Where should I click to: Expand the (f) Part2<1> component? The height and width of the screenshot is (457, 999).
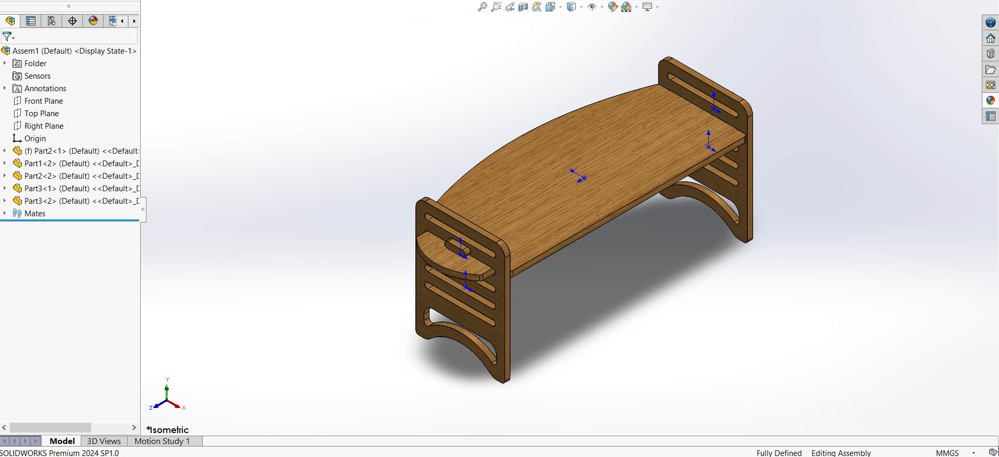tap(5, 151)
